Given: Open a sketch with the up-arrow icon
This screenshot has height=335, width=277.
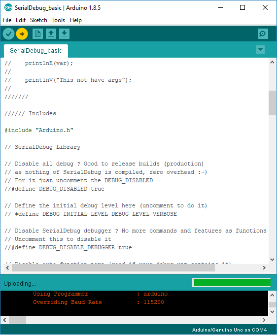Looking at the screenshot, I should tap(51, 34).
